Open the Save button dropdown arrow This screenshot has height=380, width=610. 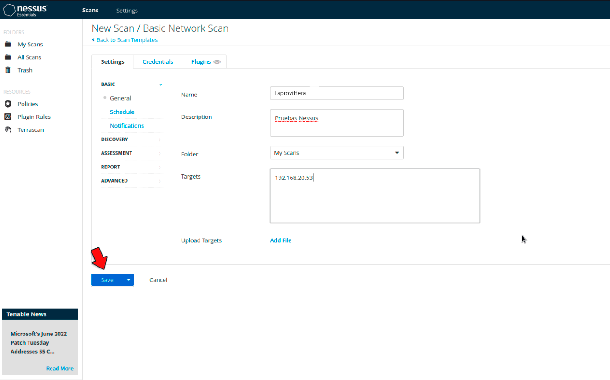tap(129, 280)
